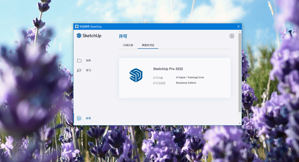299x162 pixels.
Task: Click the Business Edition text
Action: click(186, 83)
